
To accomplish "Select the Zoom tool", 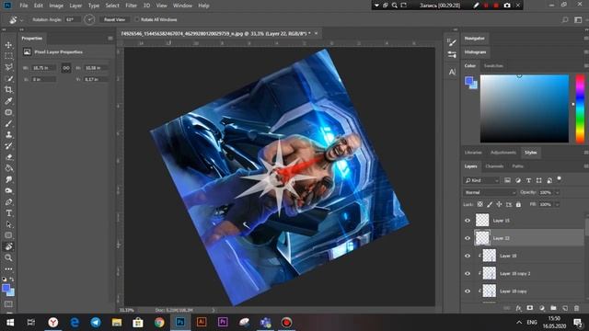I will pos(8,257).
